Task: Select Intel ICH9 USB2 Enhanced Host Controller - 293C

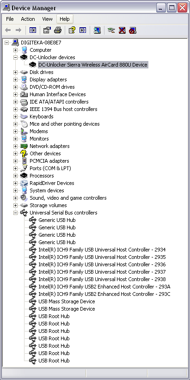Action: coord(104,294)
